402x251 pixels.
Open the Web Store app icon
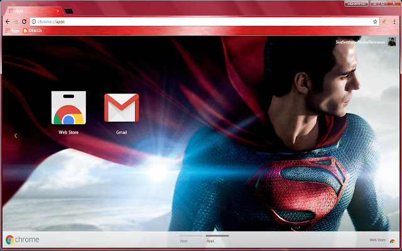point(68,107)
